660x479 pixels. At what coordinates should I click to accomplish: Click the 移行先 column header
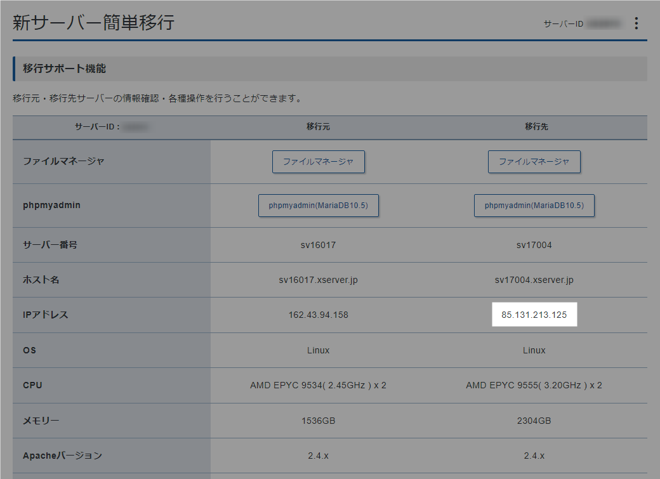534,127
